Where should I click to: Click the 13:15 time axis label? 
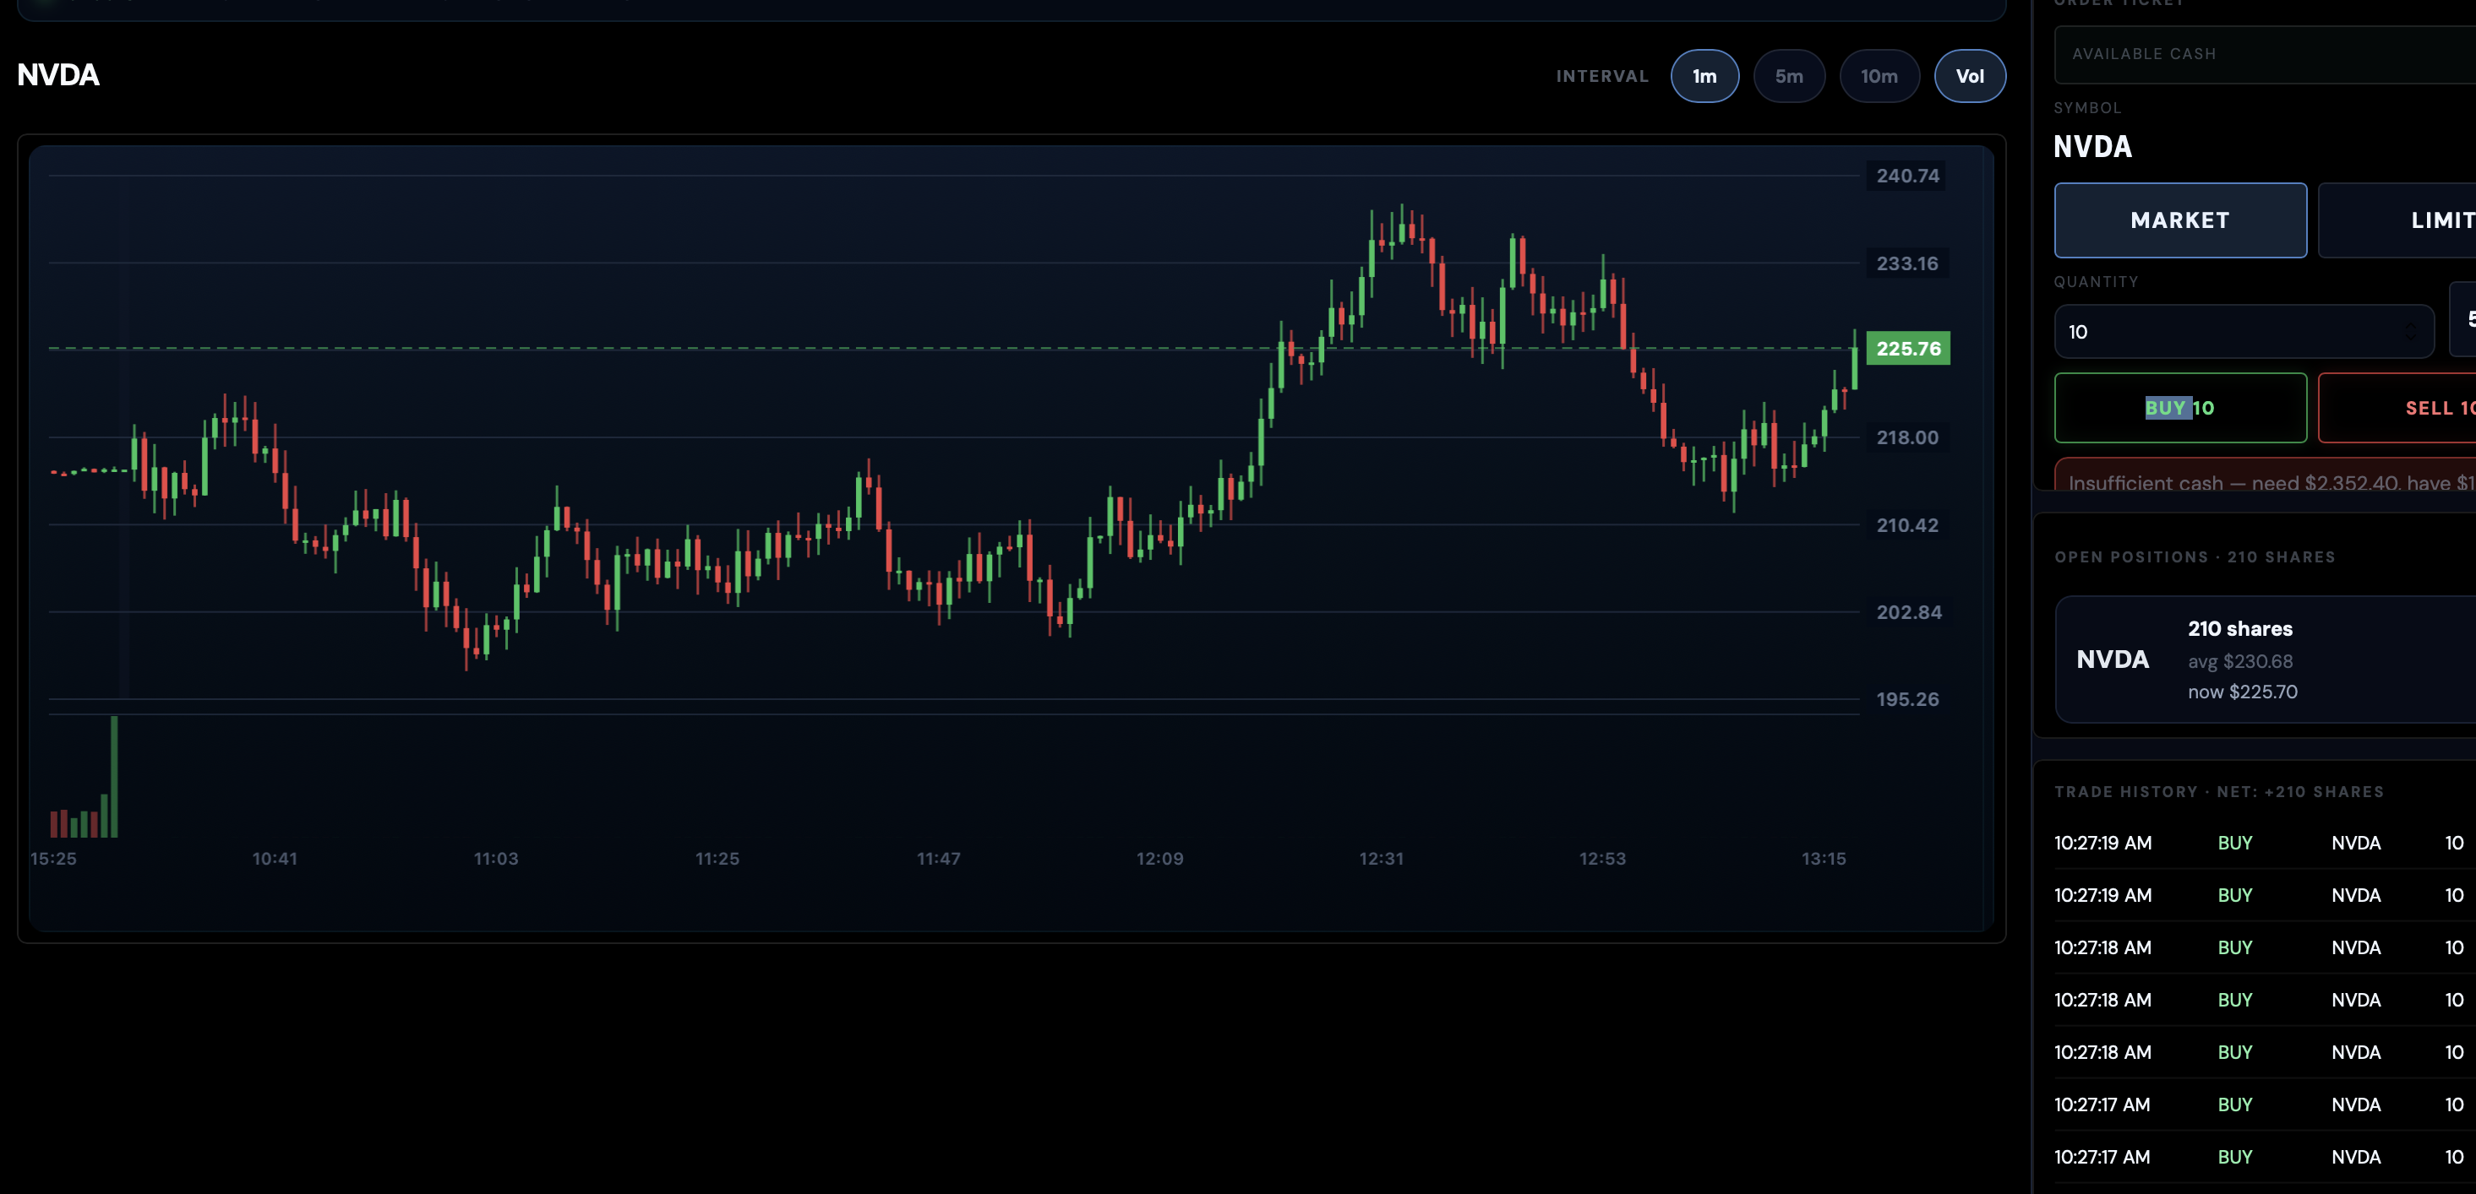[1824, 859]
